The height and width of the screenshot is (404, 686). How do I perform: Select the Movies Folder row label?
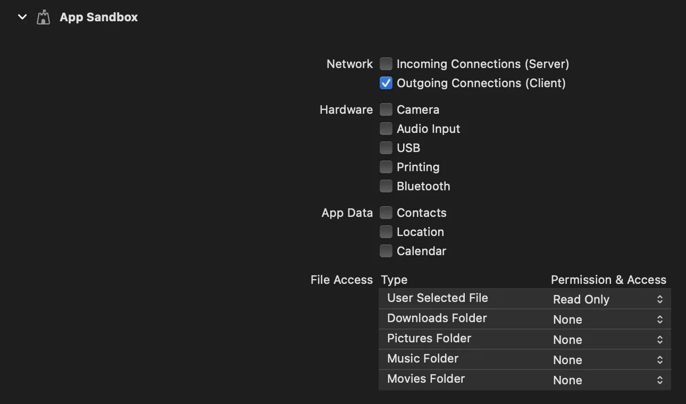point(426,379)
